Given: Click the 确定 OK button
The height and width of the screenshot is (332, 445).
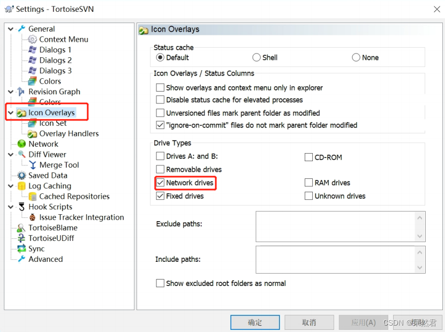Looking at the screenshot, I should tap(255, 322).
